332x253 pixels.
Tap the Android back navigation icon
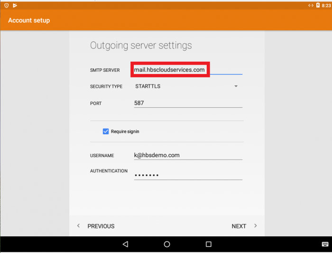(125, 244)
